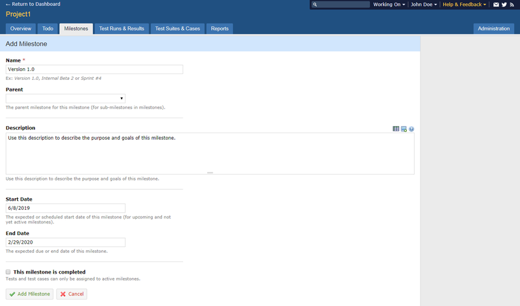Open the Help & Feedback menu

pyautogui.click(x=464, y=5)
